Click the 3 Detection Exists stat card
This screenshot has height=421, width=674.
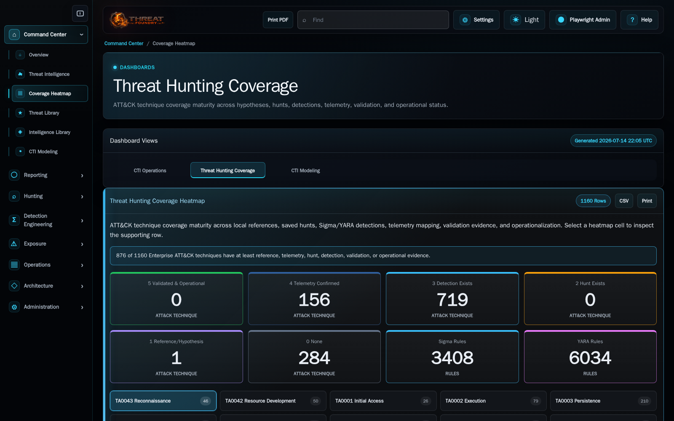coord(452,298)
